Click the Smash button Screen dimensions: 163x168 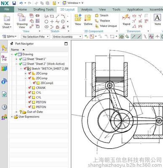pyautogui.click(x=102, y=16)
